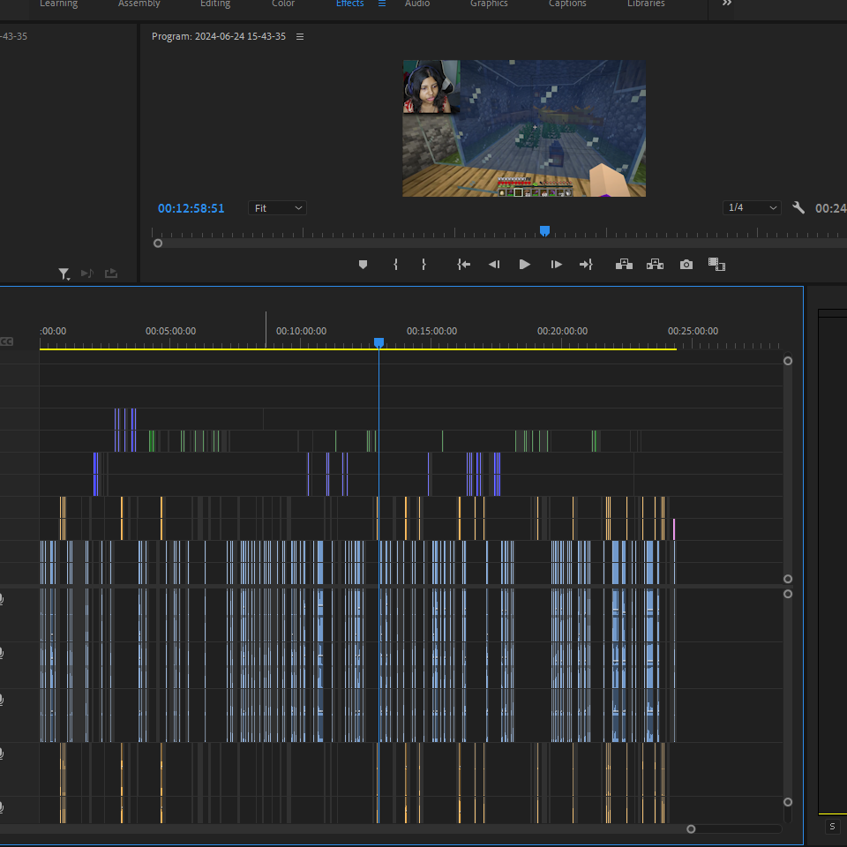Step back one frame

(x=494, y=264)
